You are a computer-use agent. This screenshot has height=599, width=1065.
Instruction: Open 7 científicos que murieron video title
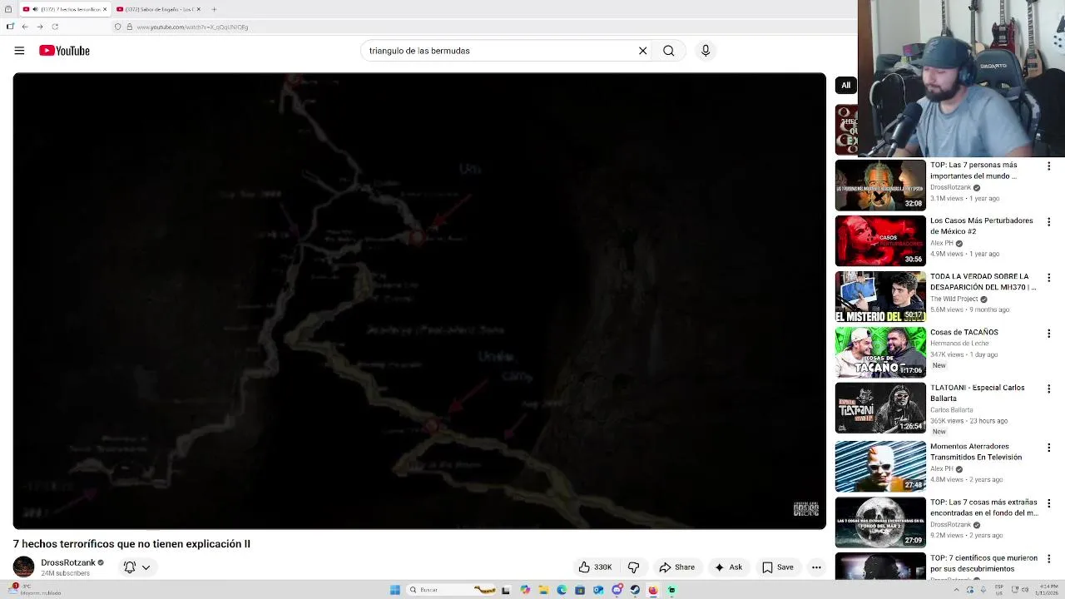pyautogui.click(x=983, y=563)
